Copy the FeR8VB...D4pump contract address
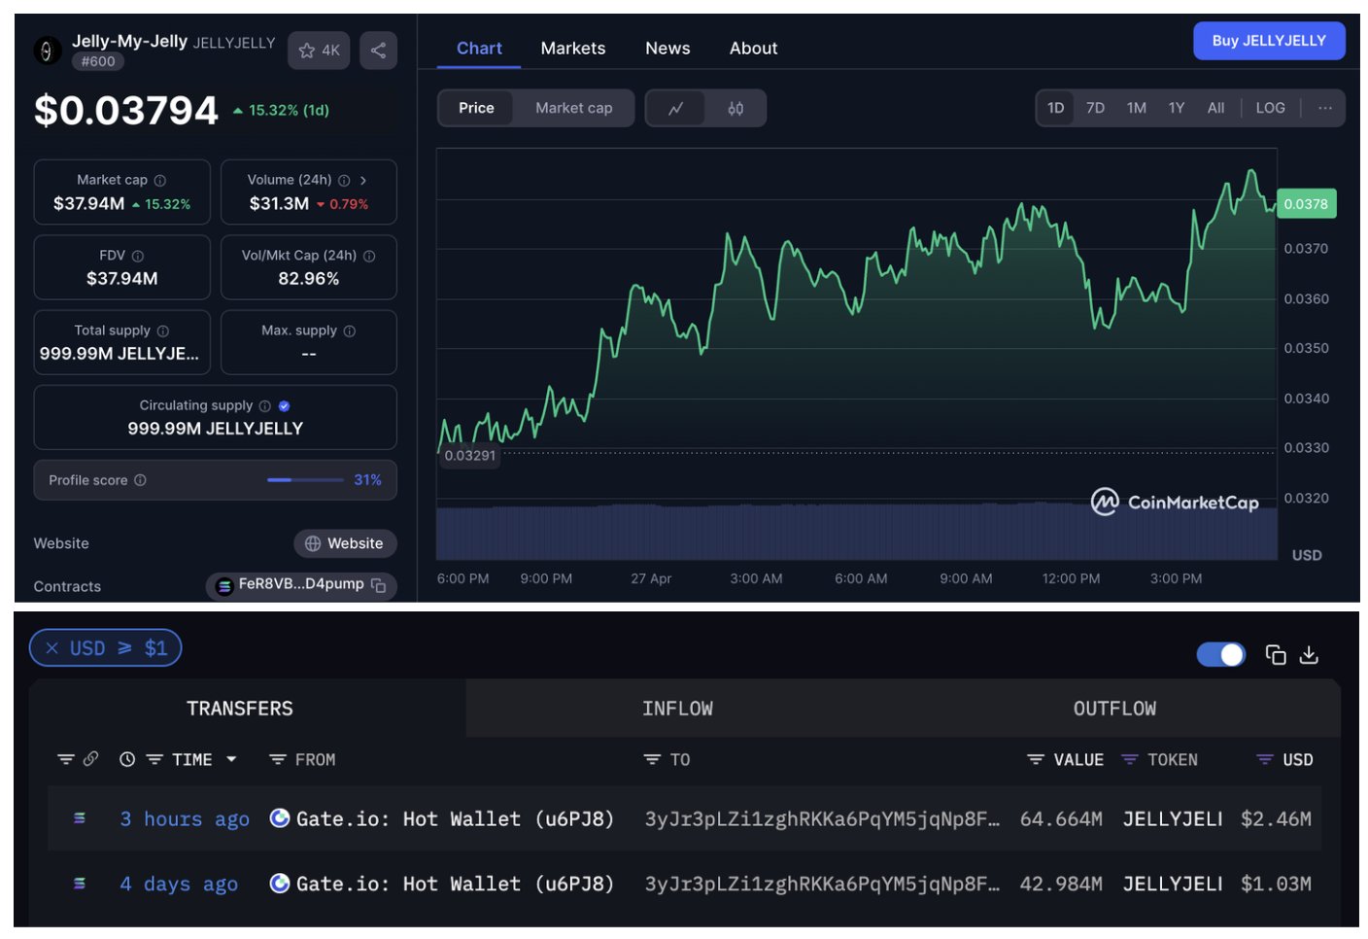 379,585
